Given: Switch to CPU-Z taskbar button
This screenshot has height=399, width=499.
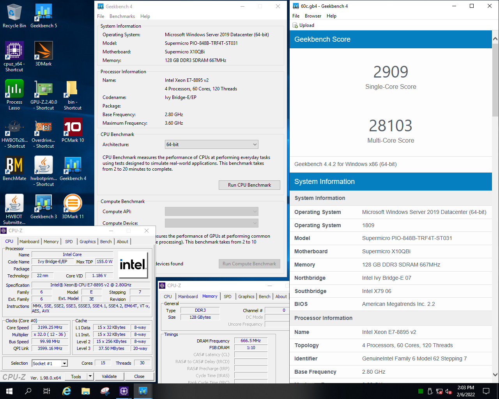Looking at the screenshot, I should click(124, 391).
